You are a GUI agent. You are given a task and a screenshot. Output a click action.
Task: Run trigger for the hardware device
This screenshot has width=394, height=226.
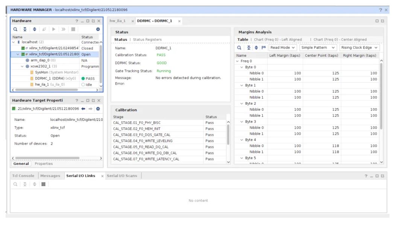[53, 29]
